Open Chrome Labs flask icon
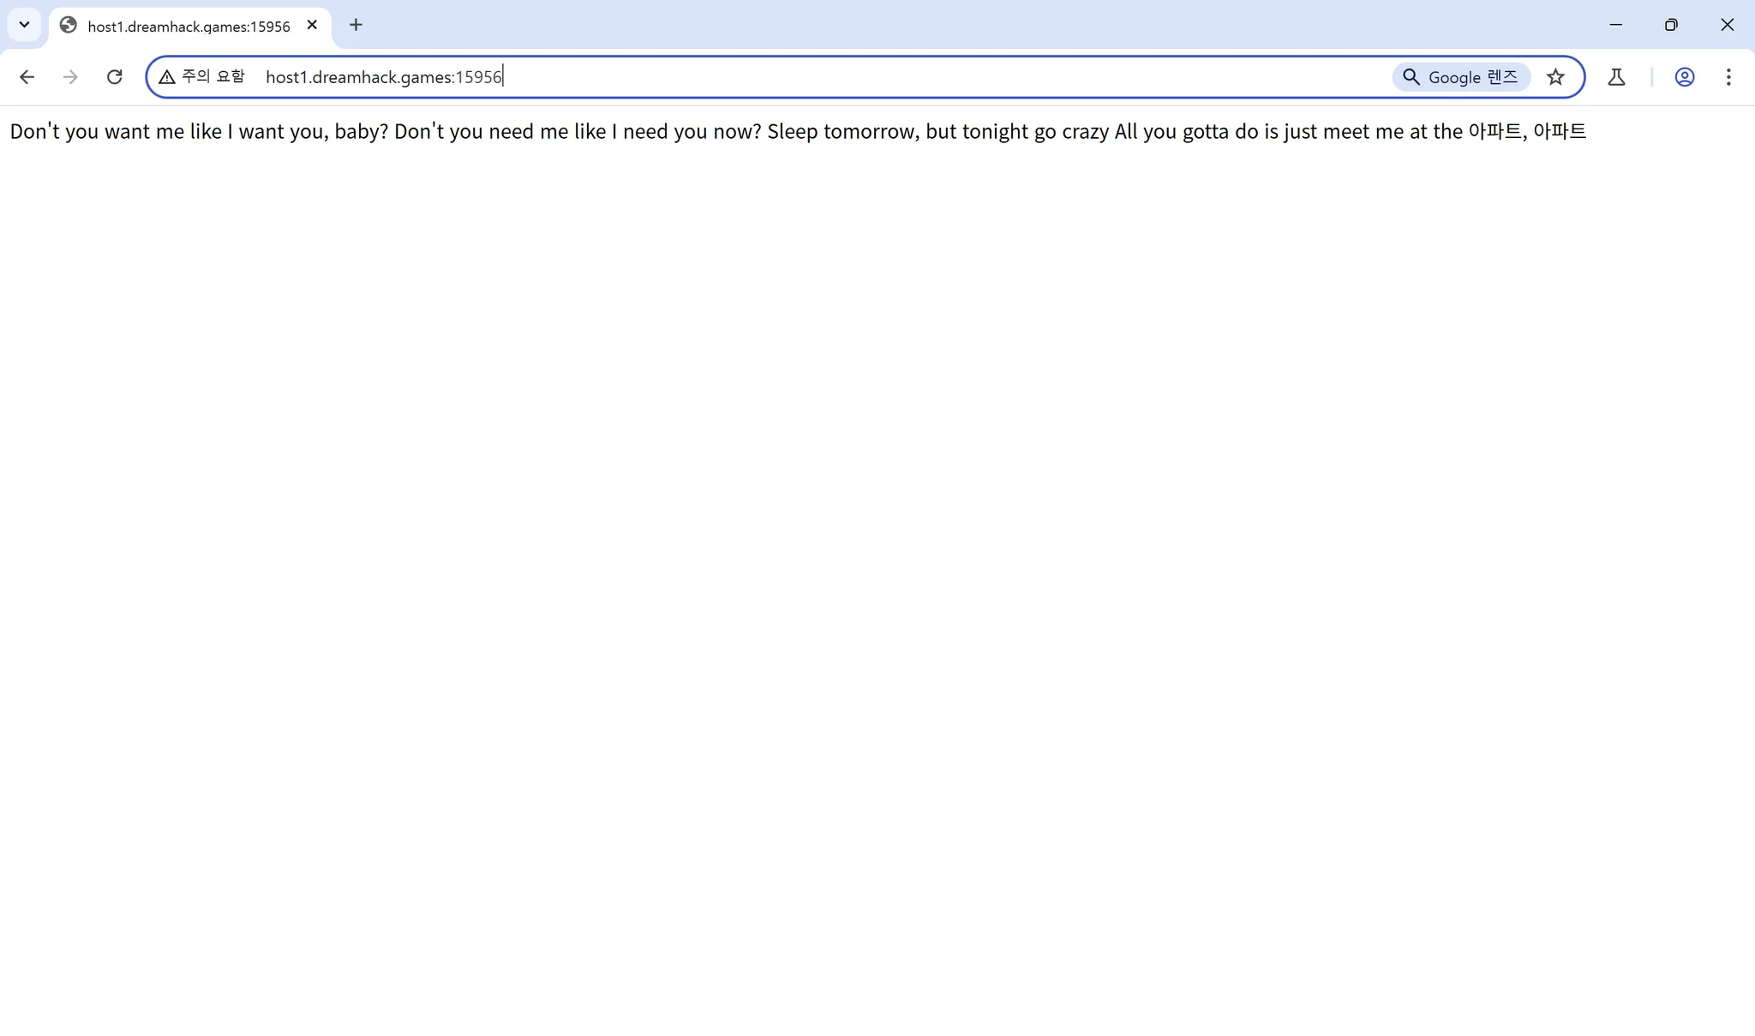This screenshot has height=1036, width=1755. tap(1616, 77)
